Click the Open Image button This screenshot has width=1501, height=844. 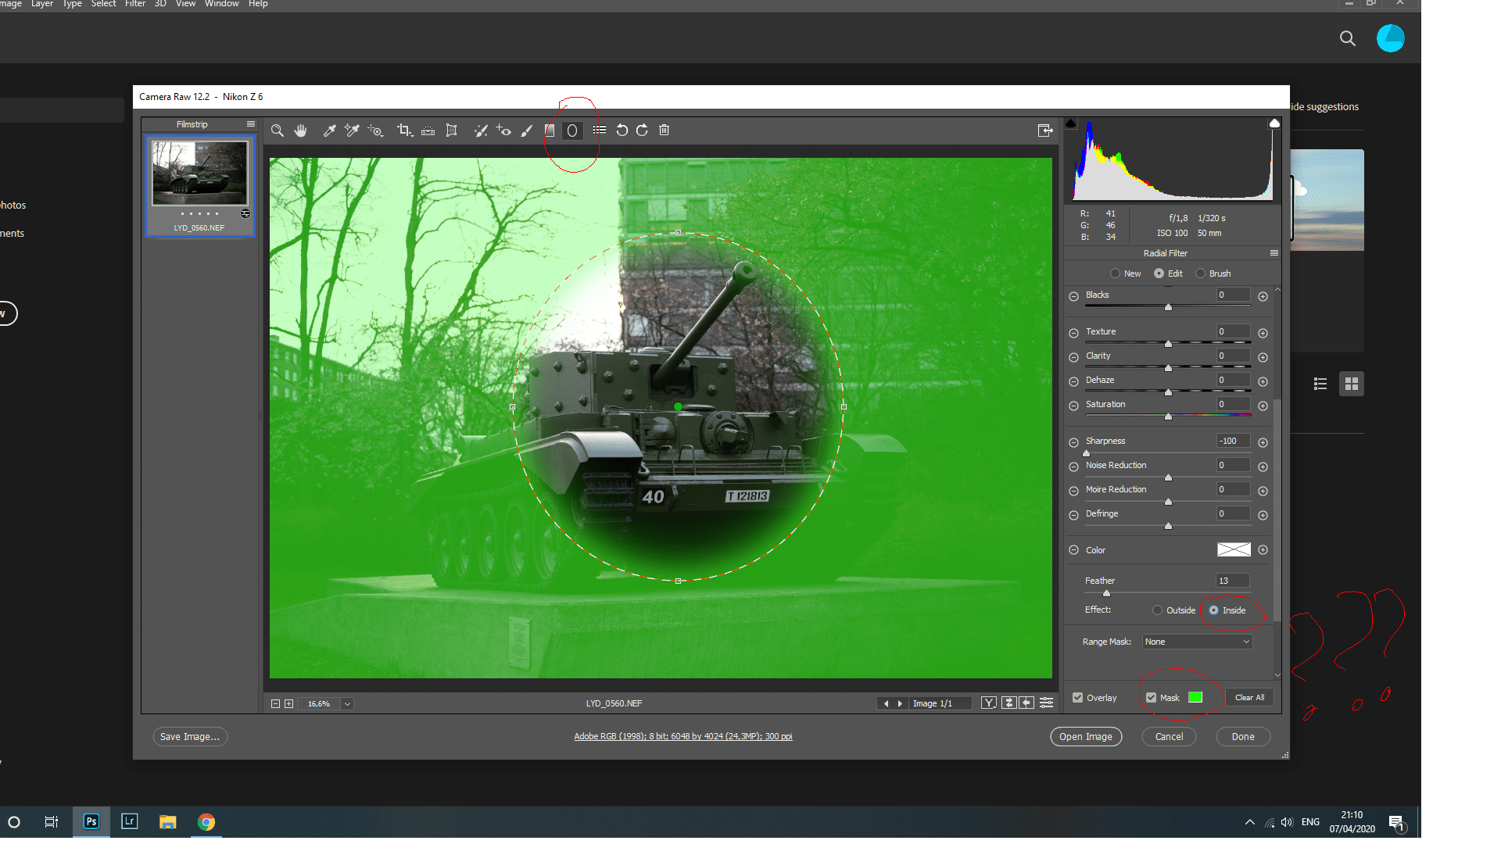[x=1086, y=736]
